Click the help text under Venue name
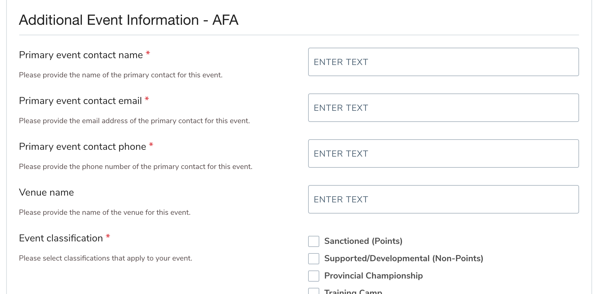Screen dimensions: 602x294 105,213
